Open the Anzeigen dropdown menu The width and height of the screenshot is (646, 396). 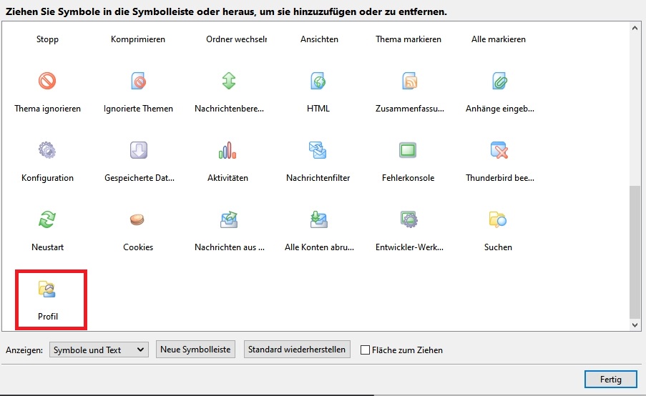point(99,350)
